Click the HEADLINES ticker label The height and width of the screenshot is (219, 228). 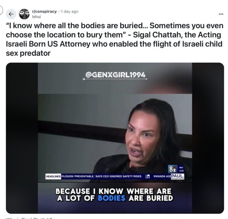pos(53,176)
